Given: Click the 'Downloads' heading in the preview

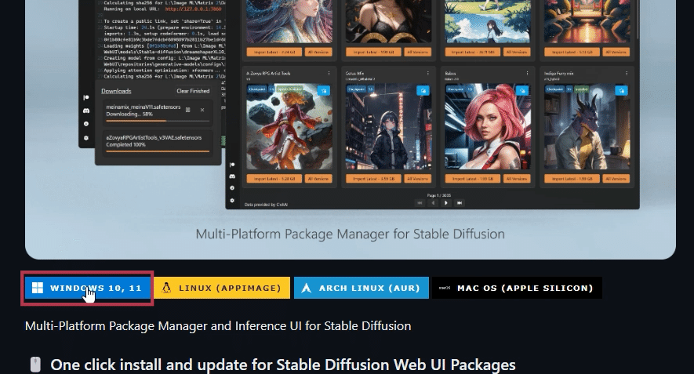Looking at the screenshot, I should tap(116, 91).
